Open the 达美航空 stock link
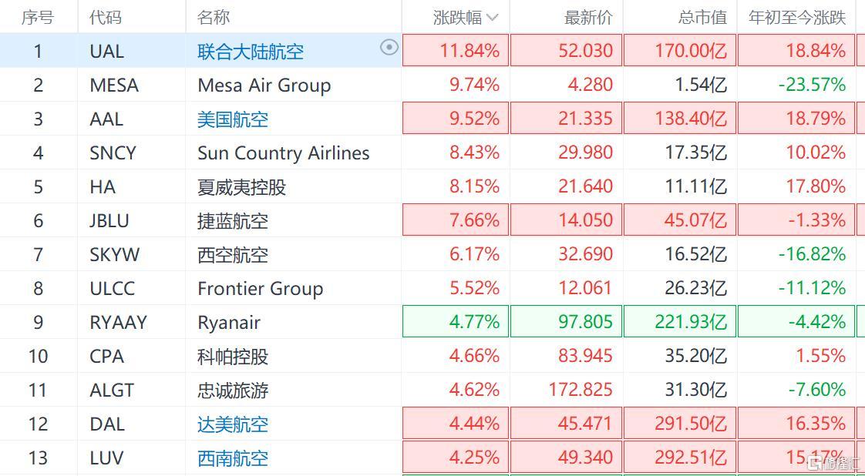Viewport: 865px width, 476px height. click(x=233, y=424)
